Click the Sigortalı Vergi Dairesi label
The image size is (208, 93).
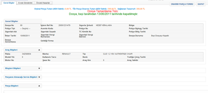(x=86, y=36)
